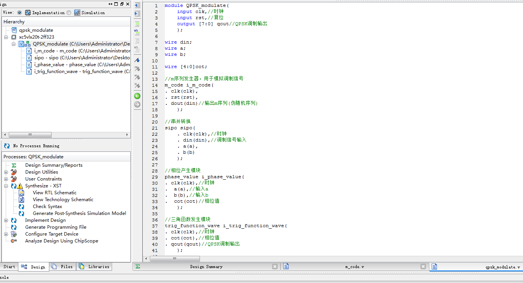Open Design Summary/Reports via the sigma icon

pyautogui.click(x=14, y=165)
